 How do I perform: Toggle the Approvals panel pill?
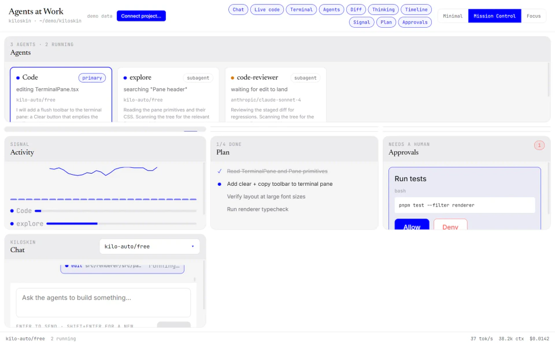(415, 22)
